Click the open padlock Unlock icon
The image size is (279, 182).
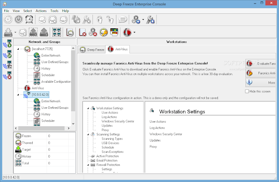[x=110, y=19]
